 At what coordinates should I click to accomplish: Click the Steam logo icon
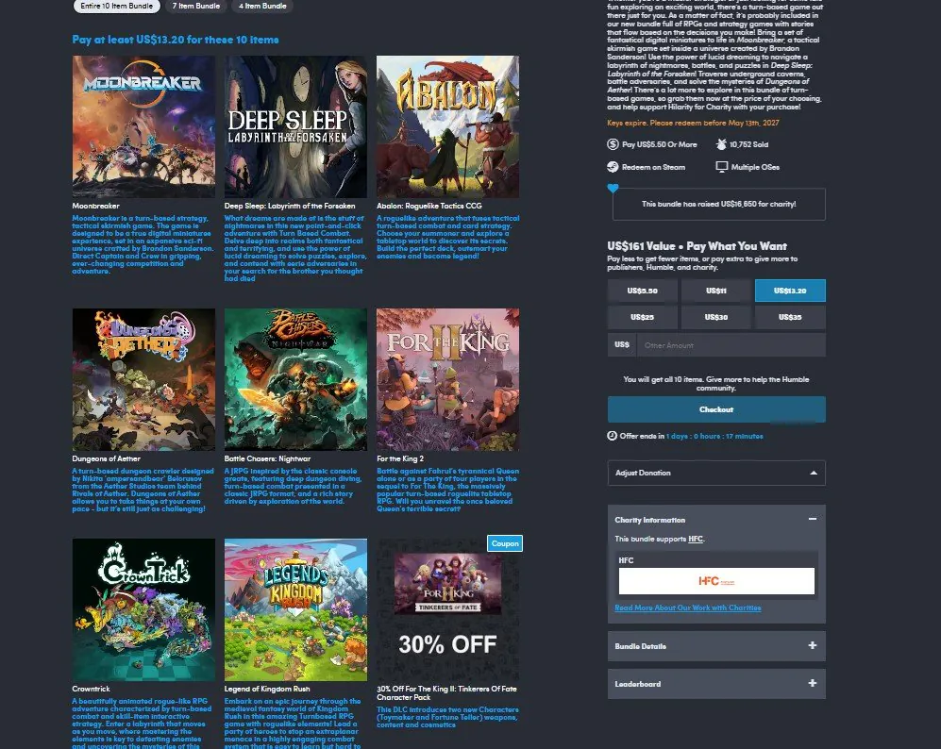click(613, 167)
